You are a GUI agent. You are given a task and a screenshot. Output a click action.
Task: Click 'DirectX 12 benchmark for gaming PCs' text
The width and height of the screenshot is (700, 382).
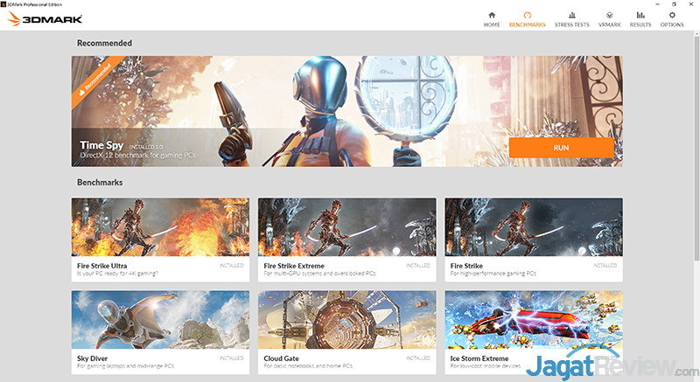click(x=137, y=155)
